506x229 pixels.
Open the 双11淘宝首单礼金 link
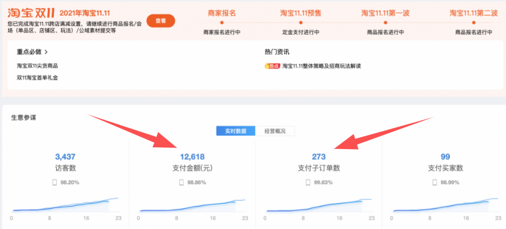pos(37,78)
